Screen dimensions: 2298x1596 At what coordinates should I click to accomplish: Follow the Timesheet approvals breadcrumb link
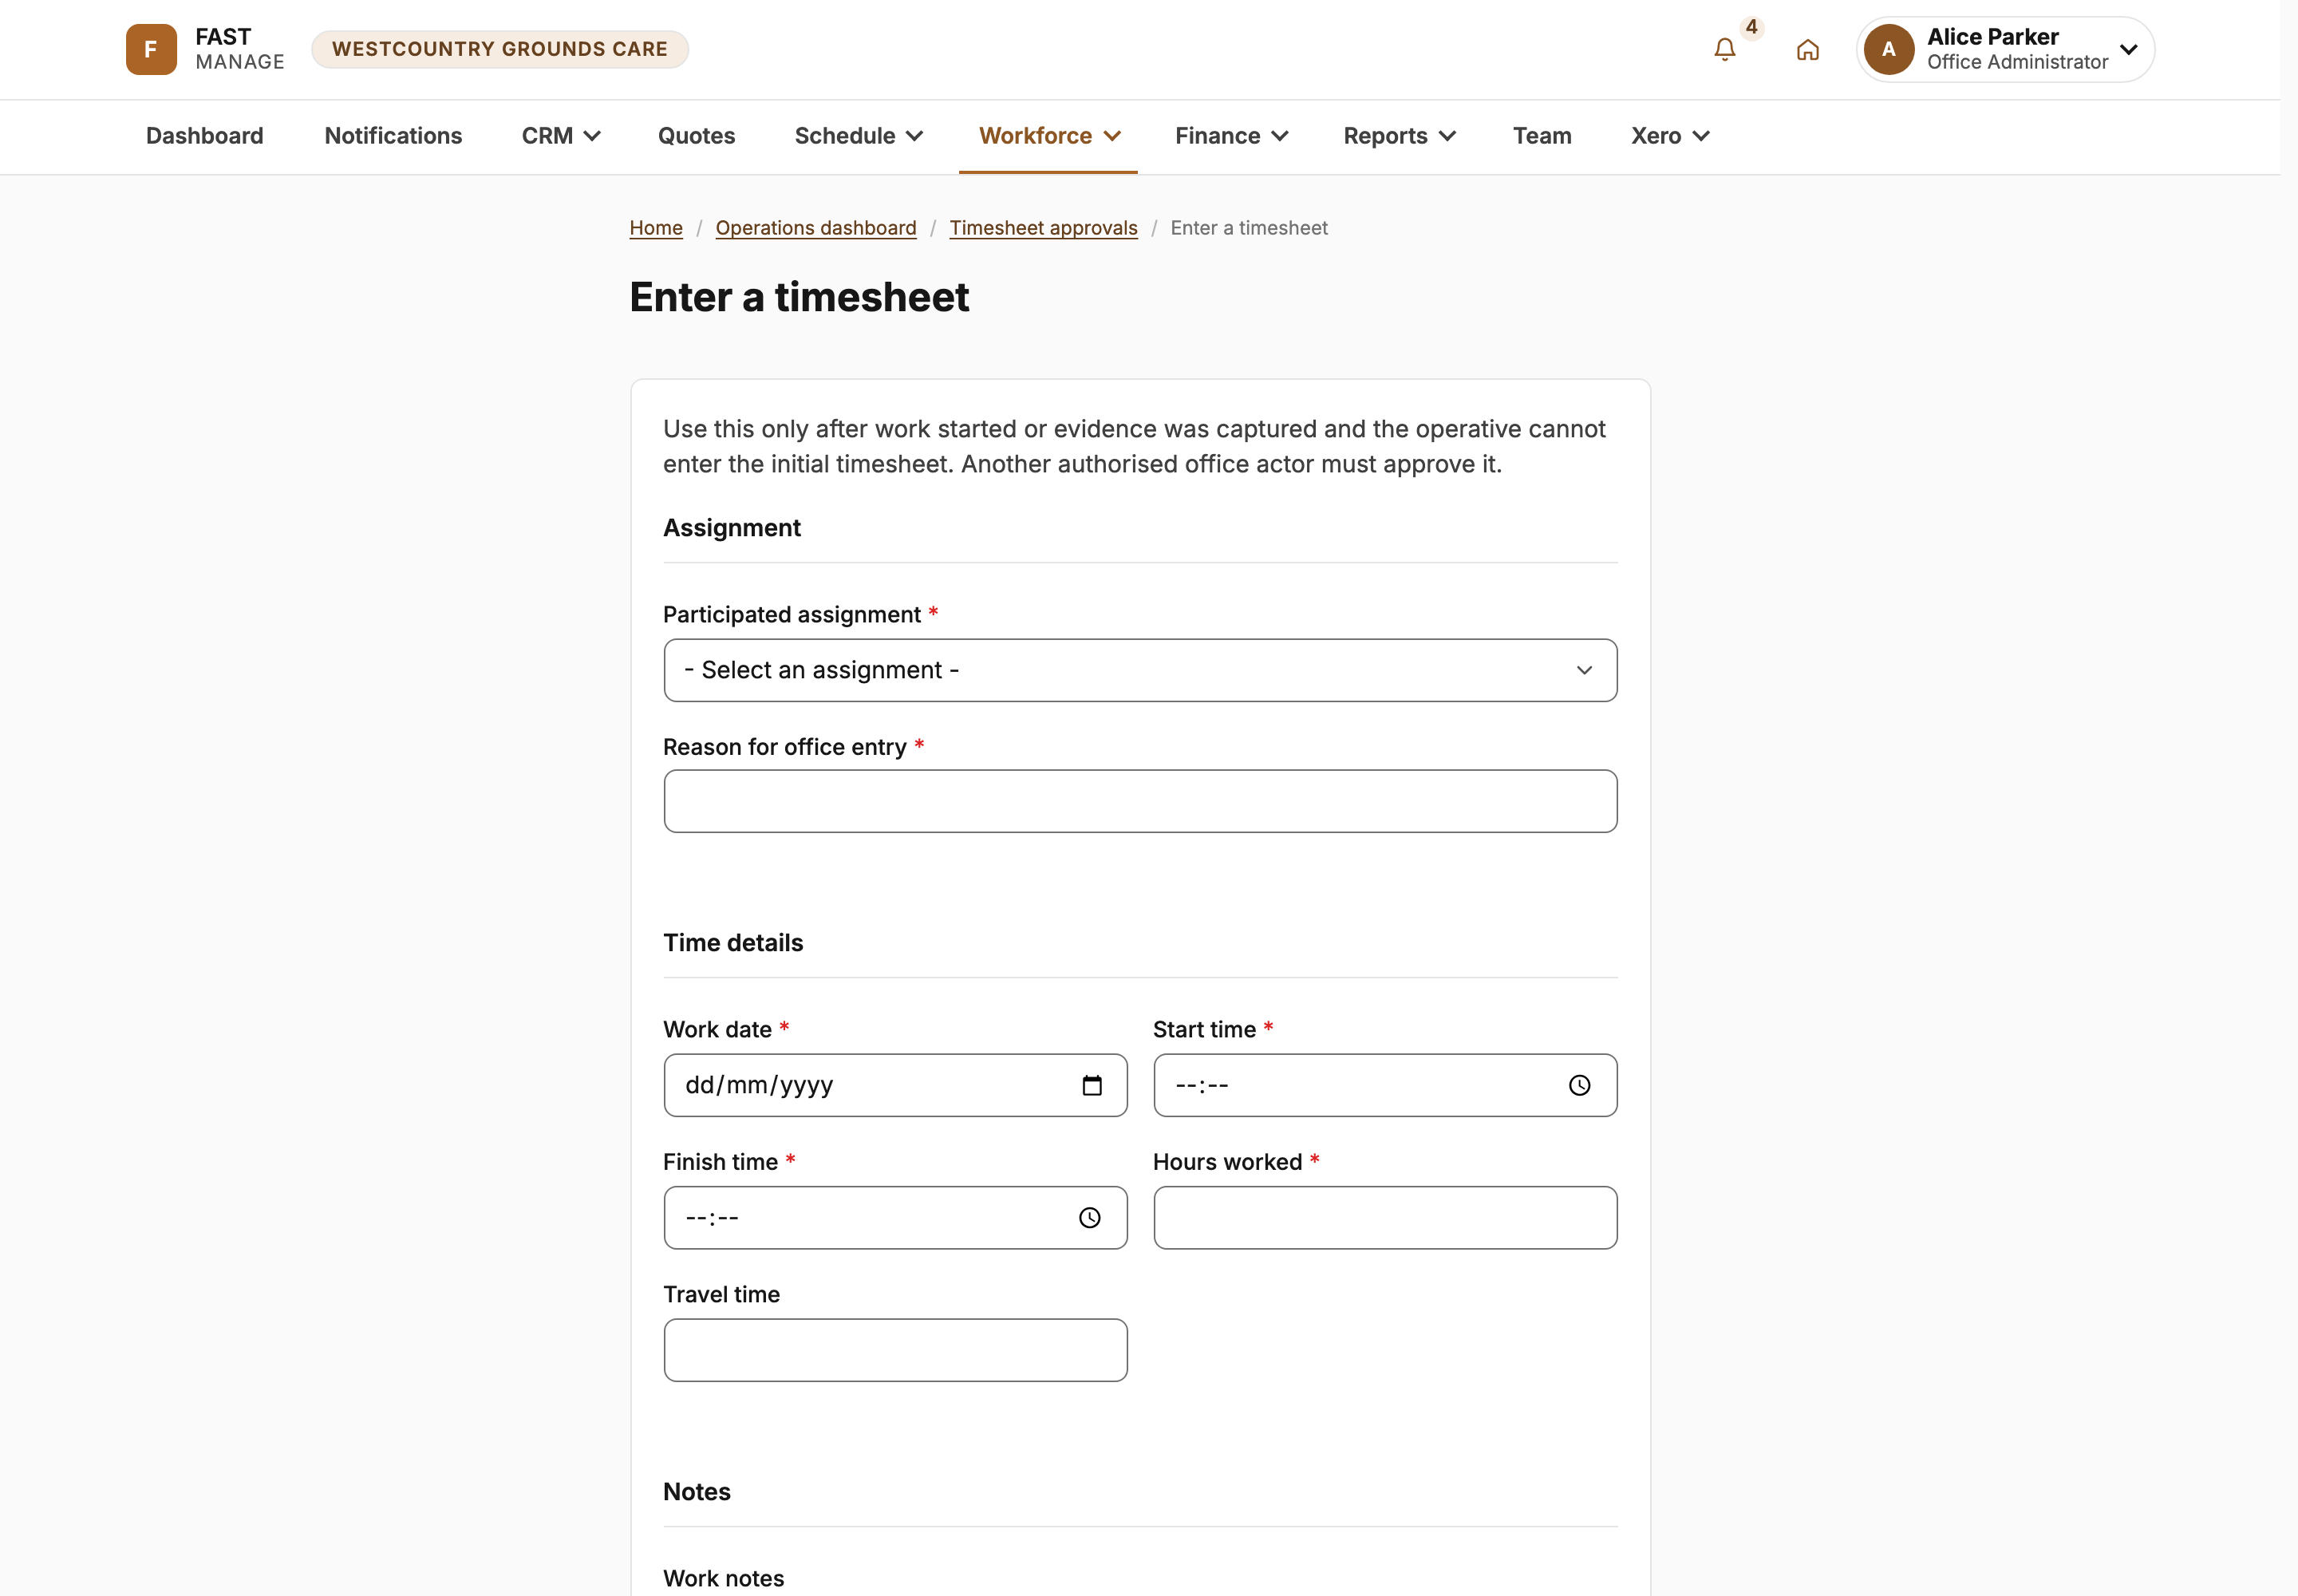click(x=1043, y=228)
